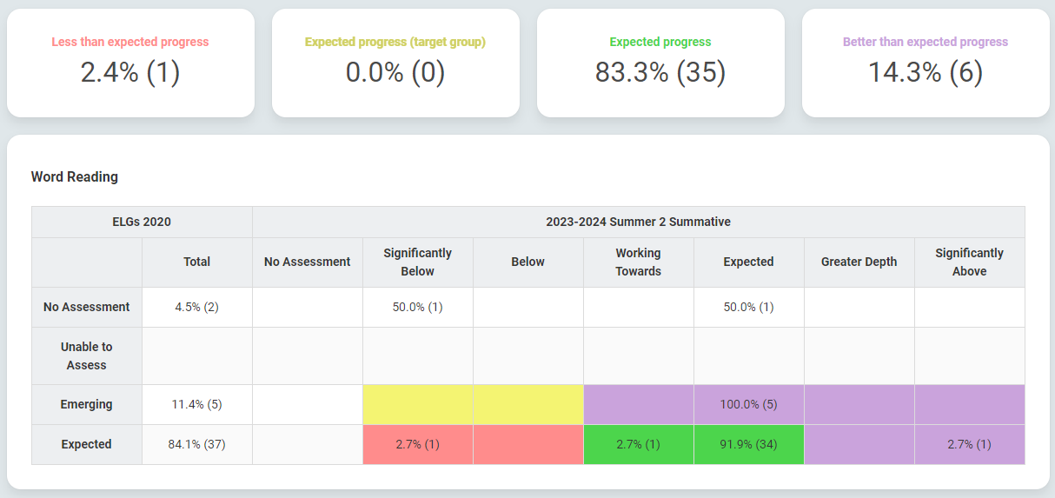Open the purple 100.0% (5) Emerging cell
Image resolution: width=1055 pixels, height=498 pixels.
tap(748, 404)
